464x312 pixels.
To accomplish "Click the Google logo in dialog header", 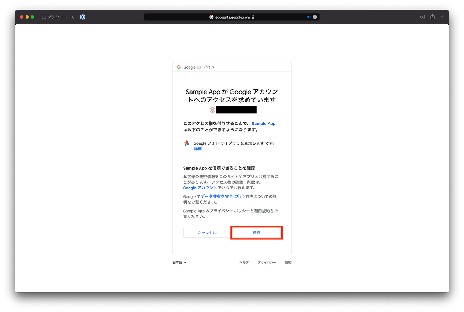I will (x=179, y=67).
